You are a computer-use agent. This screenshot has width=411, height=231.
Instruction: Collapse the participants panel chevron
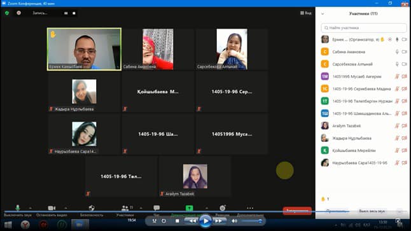323,13
